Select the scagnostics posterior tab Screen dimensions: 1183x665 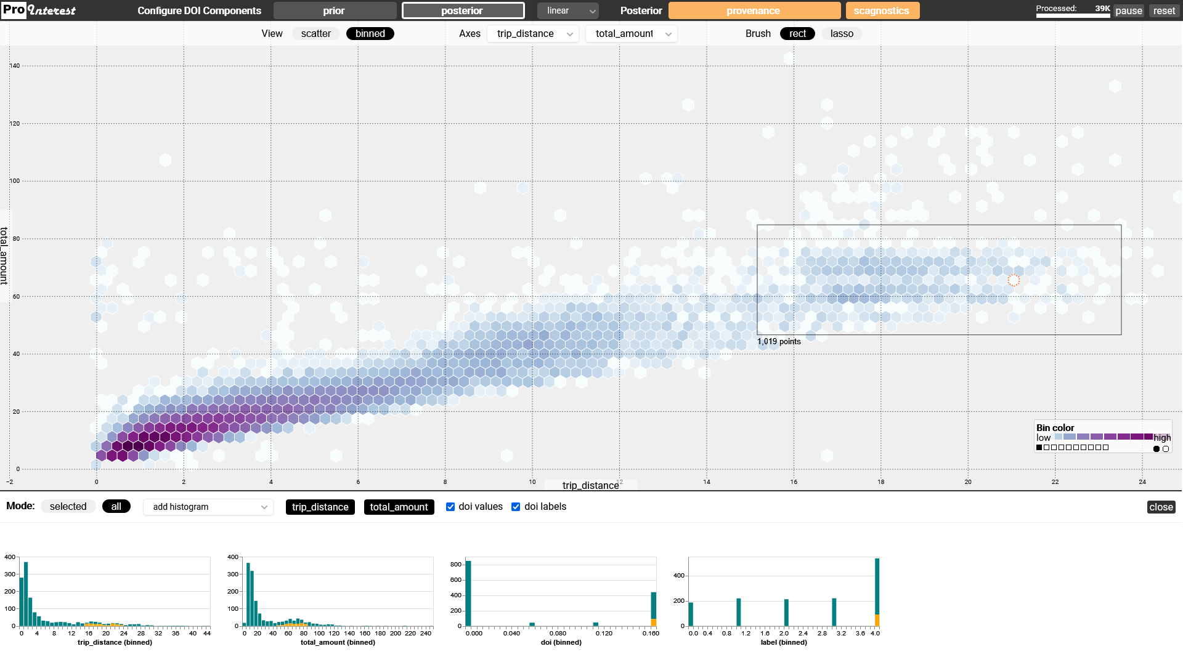tap(882, 10)
